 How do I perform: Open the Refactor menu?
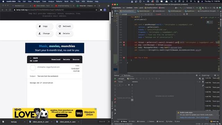(x=59, y=1)
